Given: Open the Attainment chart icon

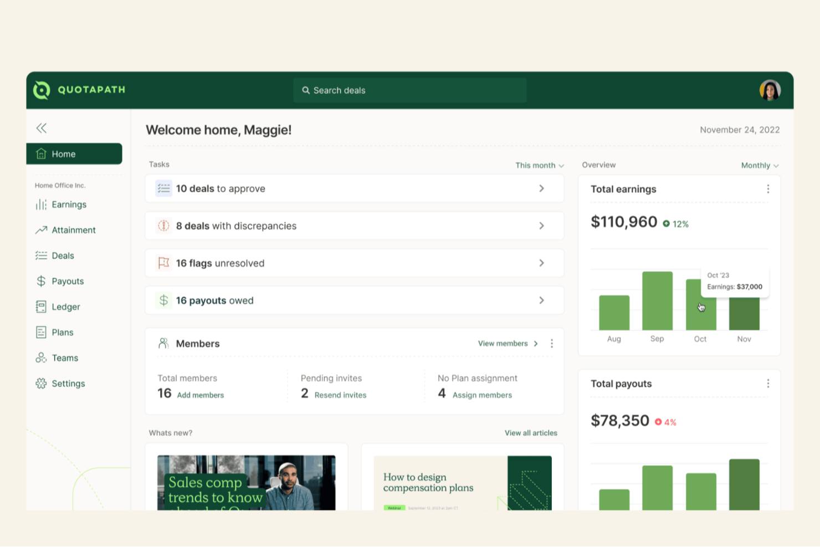Looking at the screenshot, I should pos(40,229).
